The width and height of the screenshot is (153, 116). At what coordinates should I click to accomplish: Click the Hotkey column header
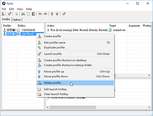pyautogui.click(x=21, y=26)
